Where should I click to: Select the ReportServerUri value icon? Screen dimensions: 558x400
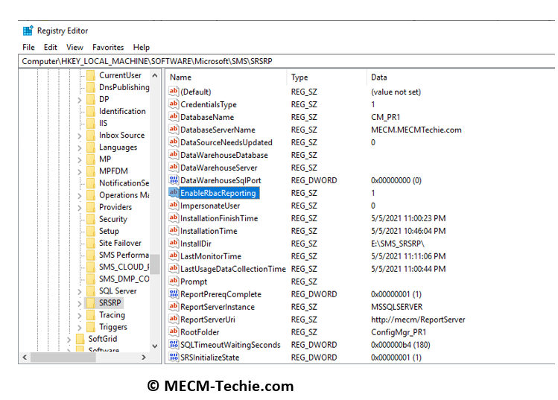click(x=174, y=320)
